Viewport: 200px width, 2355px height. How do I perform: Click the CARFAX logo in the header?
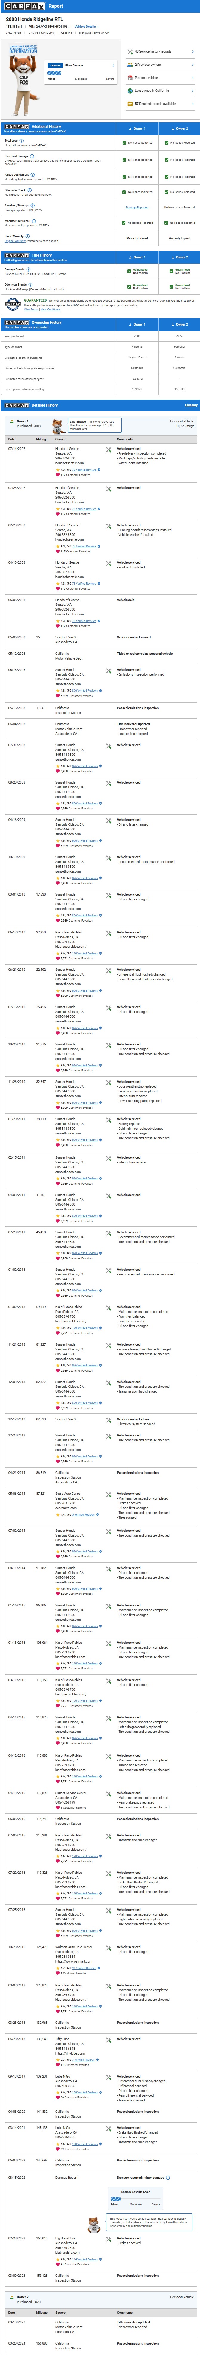click(22, 5)
